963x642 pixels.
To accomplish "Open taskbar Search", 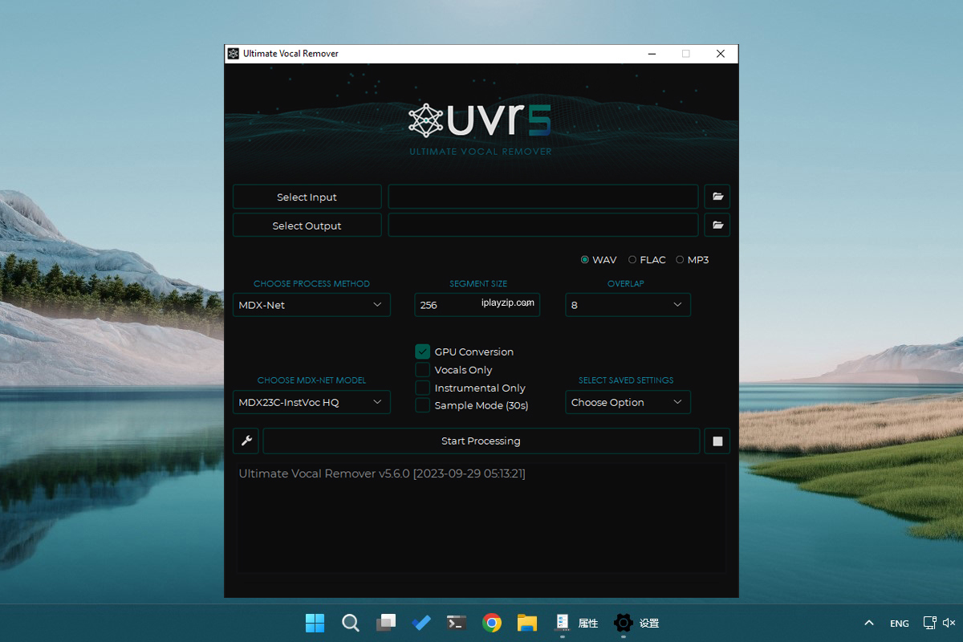I will tap(351, 623).
